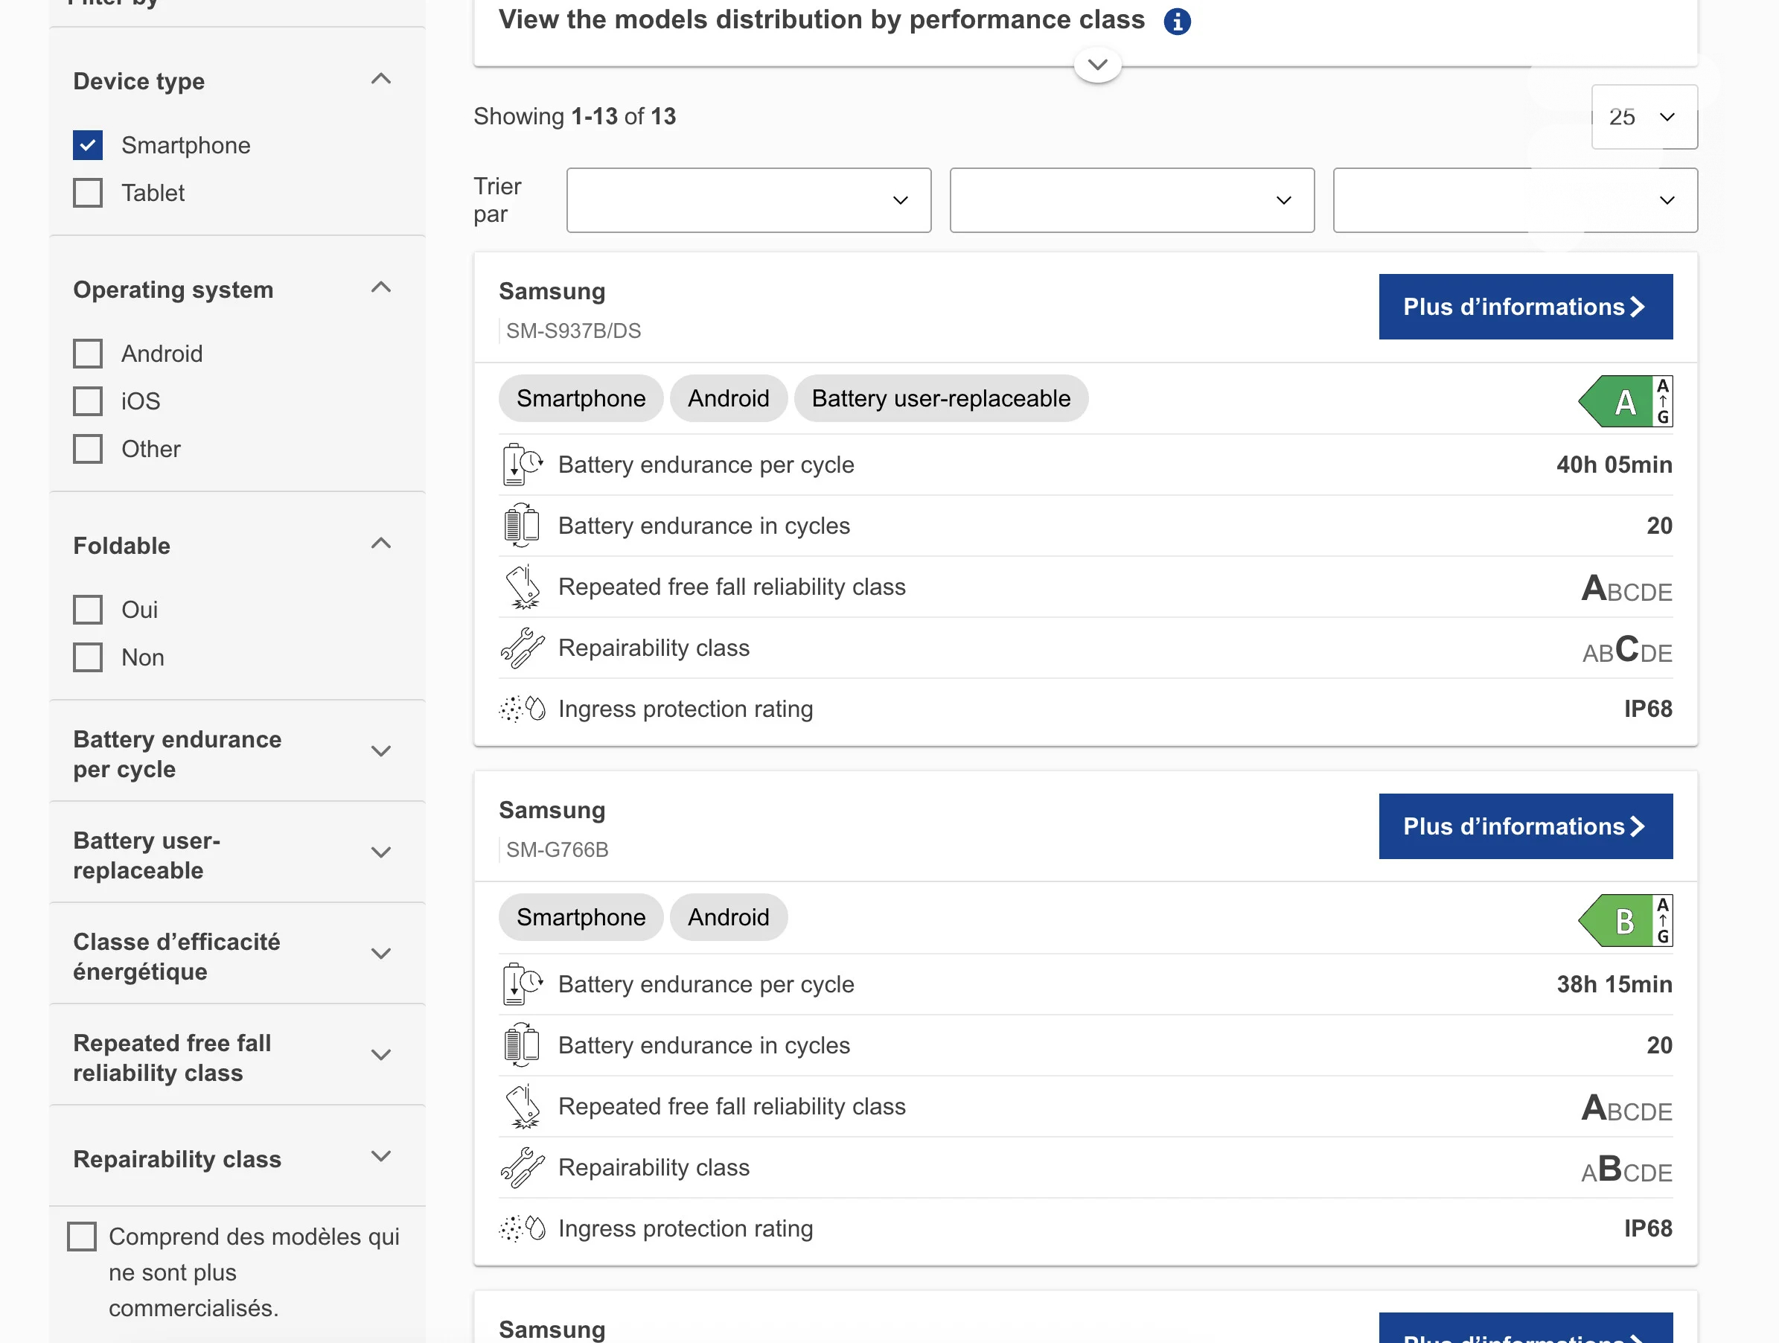Viewport: 1779px width, 1343px height.
Task: Click the energy class B label badge
Action: coord(1626,920)
